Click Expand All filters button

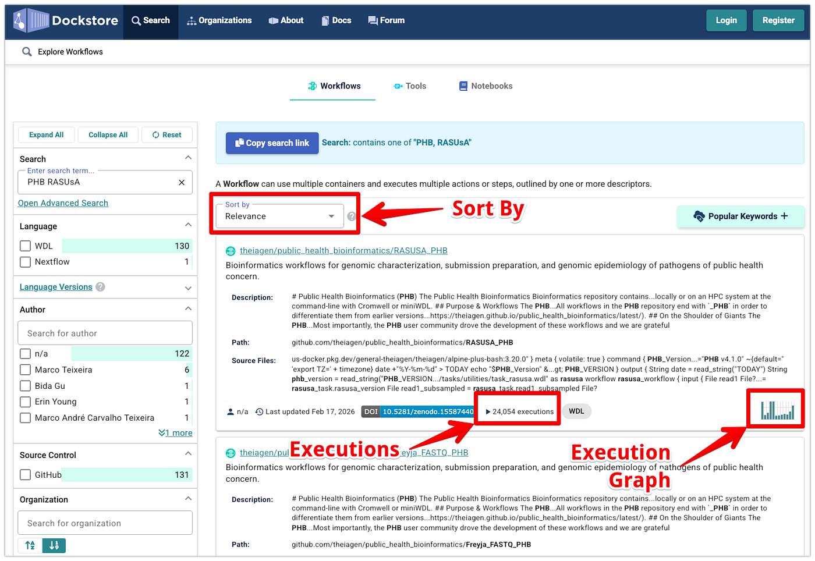(47, 135)
